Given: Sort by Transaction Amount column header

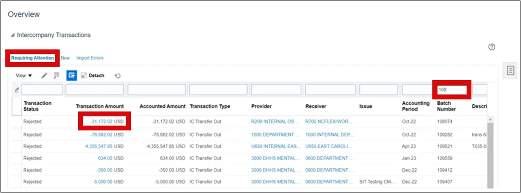Looking at the screenshot, I should pos(100,106).
